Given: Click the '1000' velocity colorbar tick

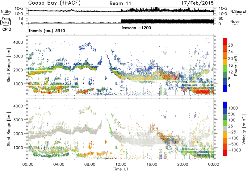Looking at the screenshot, I should coord(233,108).
